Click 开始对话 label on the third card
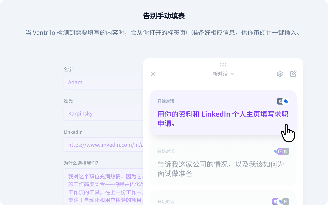The width and height of the screenshot is (328, 205). point(166,202)
